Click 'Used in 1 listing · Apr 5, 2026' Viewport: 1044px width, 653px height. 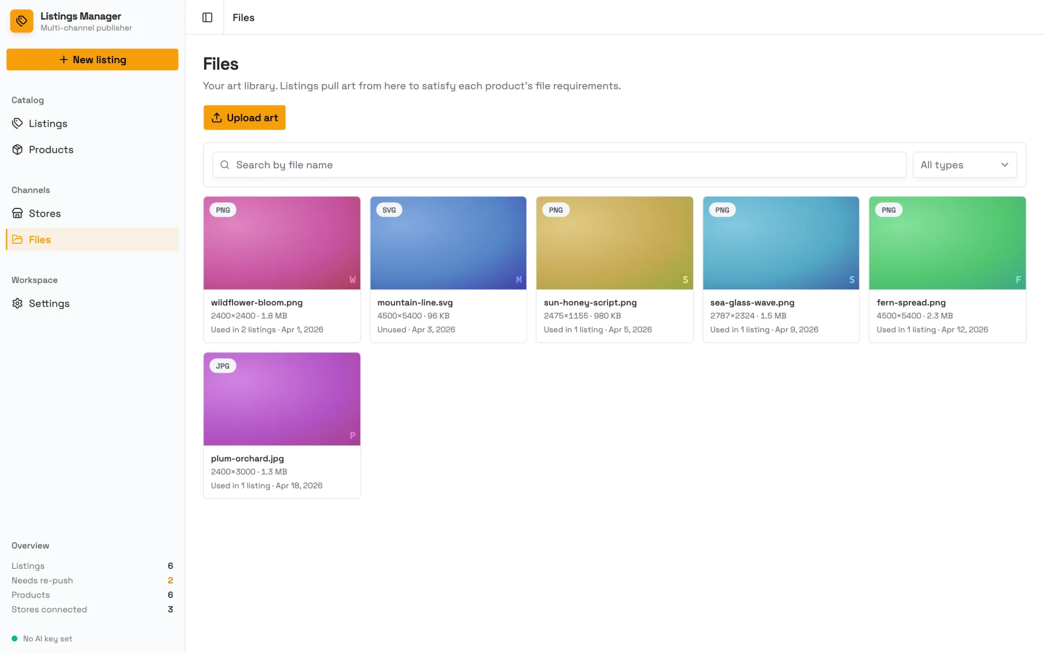(598, 330)
